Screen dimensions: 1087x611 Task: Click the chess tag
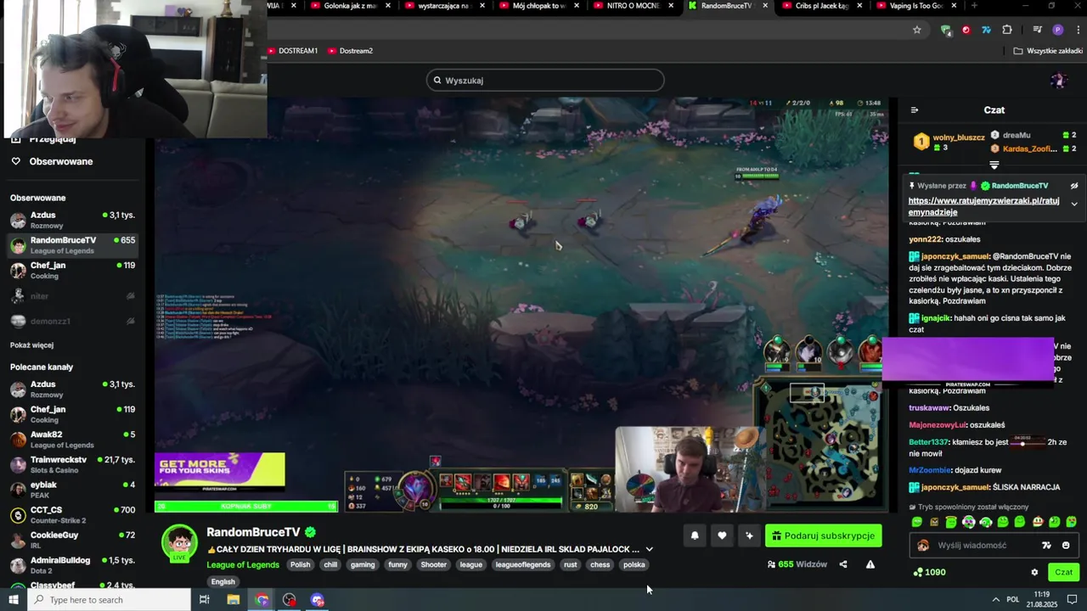[600, 564]
